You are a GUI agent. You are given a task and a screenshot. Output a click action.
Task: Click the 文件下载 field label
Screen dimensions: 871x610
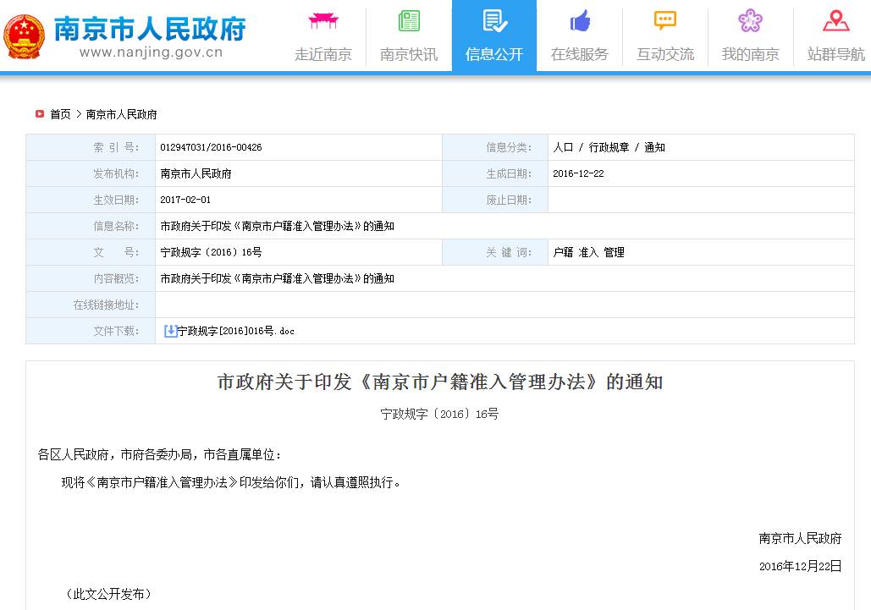click(116, 331)
